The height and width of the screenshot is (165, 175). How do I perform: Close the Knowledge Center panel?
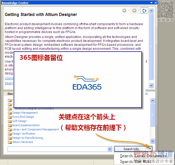pyautogui.click(x=155, y=3)
